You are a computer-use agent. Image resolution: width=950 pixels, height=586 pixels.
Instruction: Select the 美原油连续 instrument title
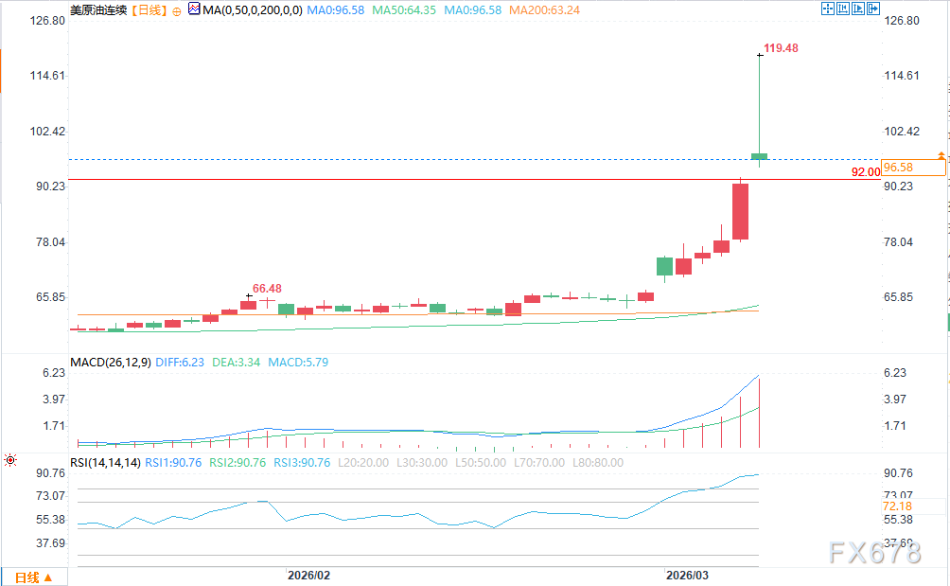pyautogui.click(x=98, y=10)
